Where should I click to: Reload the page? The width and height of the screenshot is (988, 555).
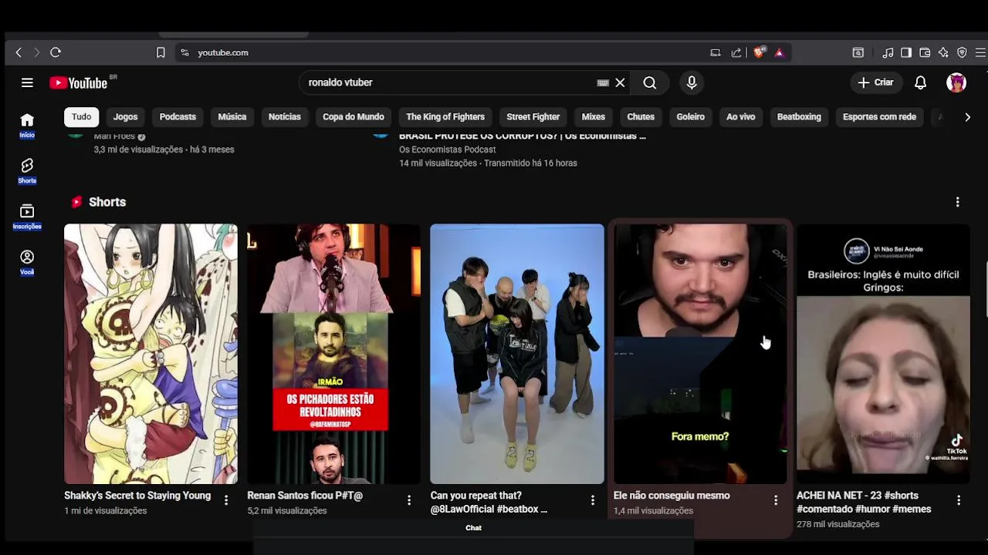[x=56, y=52]
